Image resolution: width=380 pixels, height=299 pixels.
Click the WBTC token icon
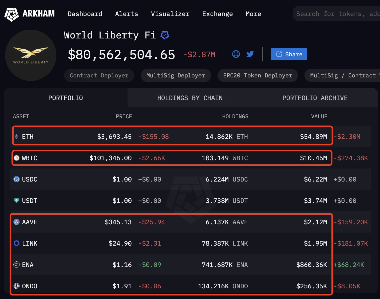[17, 158]
